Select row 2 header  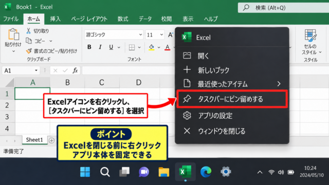[7, 105]
